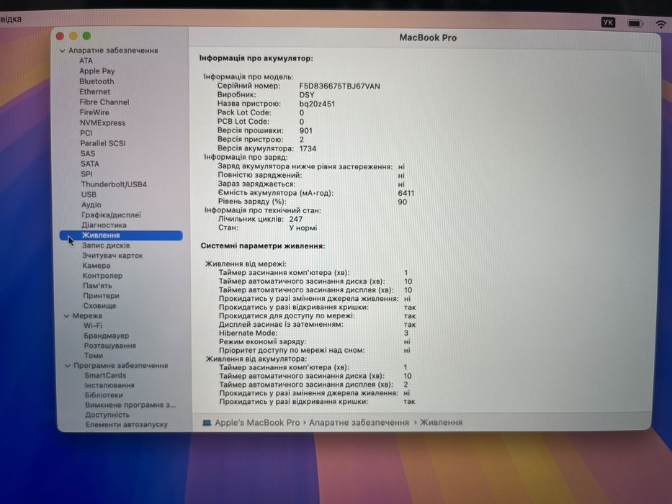
Task: Select Томи in the sidebar
Action: tap(94, 356)
